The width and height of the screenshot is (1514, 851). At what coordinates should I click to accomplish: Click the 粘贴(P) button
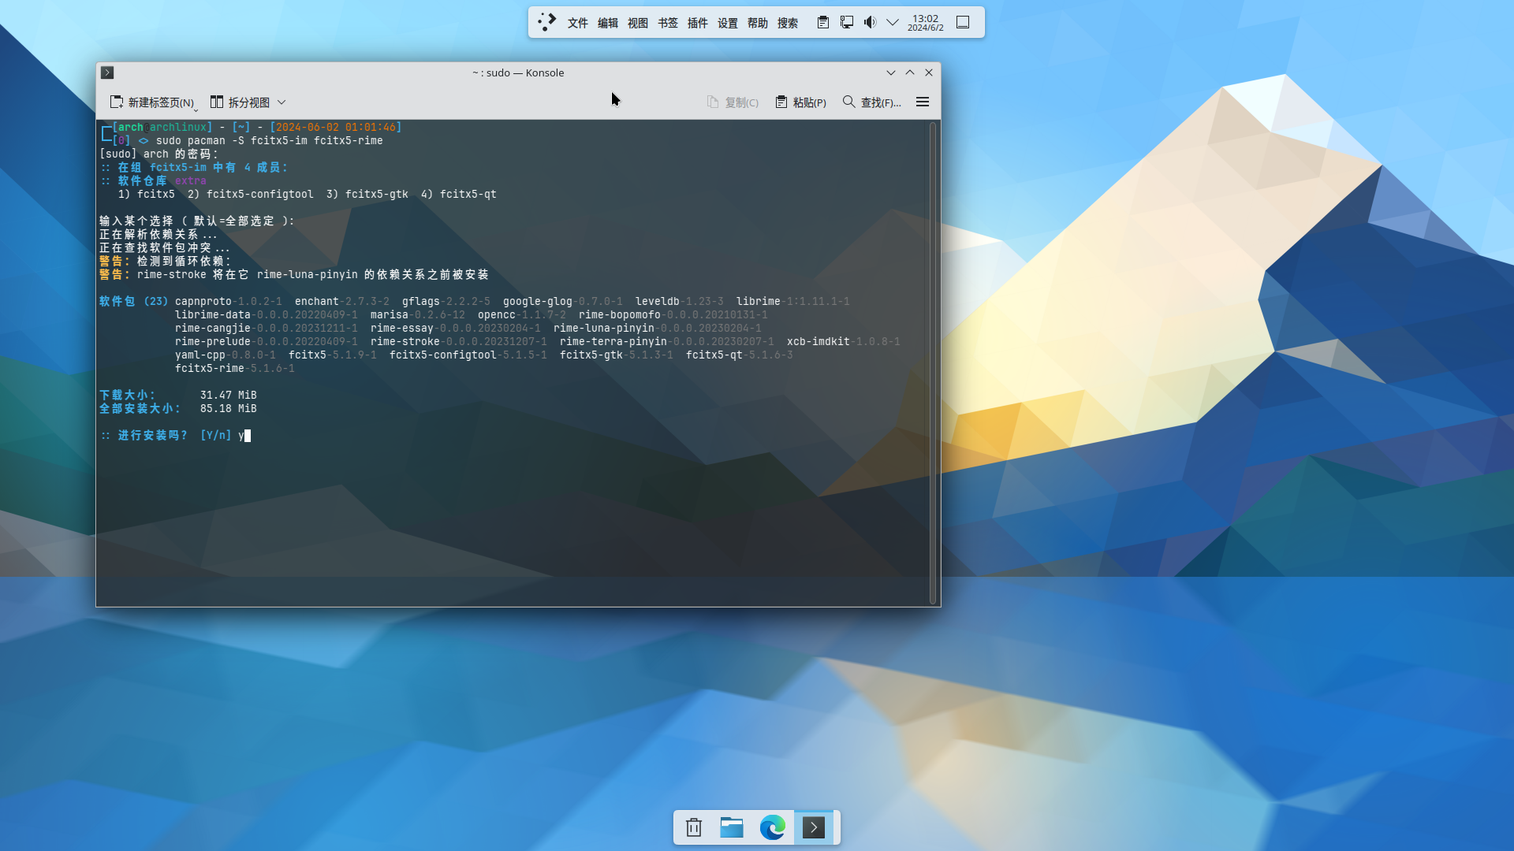pos(800,102)
